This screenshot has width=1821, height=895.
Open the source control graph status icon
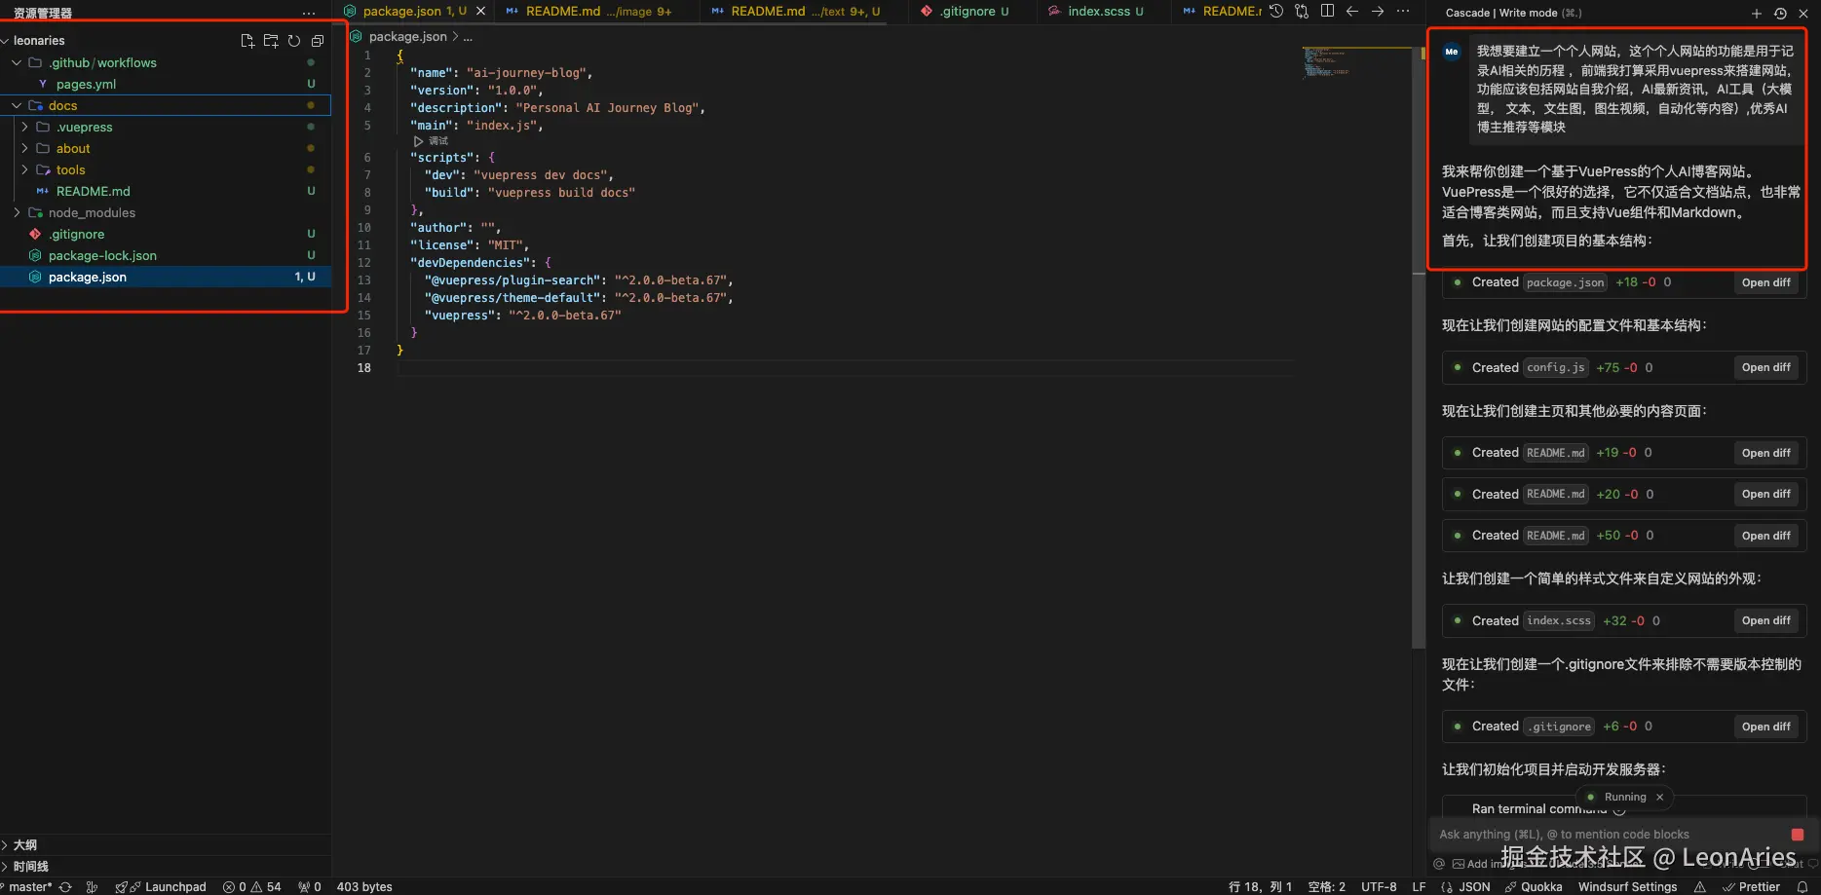coord(92,887)
